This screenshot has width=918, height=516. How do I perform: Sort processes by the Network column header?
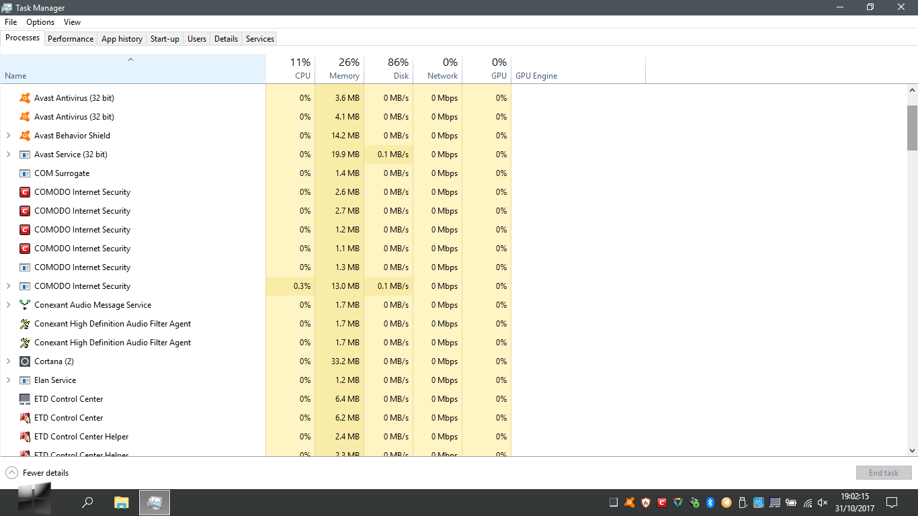click(x=437, y=69)
